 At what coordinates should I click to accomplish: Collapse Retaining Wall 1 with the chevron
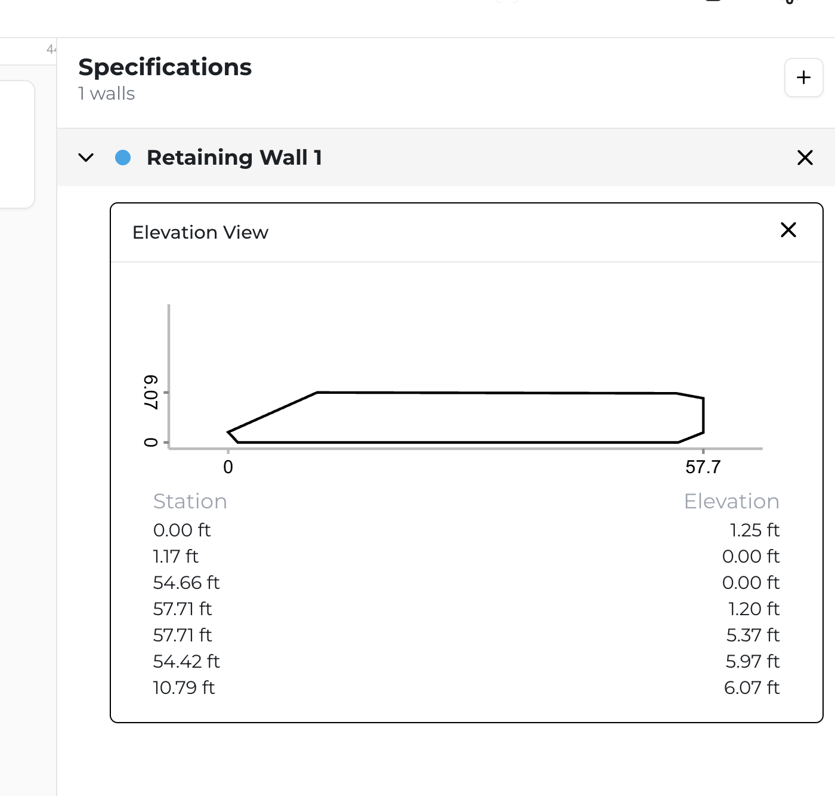(86, 158)
